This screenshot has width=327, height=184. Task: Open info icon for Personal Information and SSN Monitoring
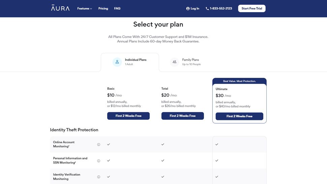(x=99, y=161)
